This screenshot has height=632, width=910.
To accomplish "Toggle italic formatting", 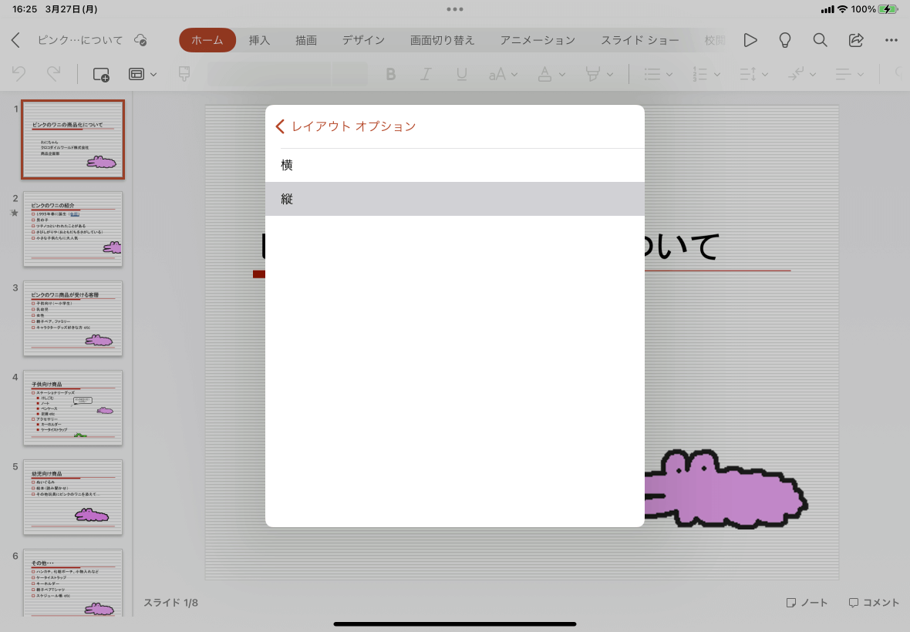I will tap(426, 74).
